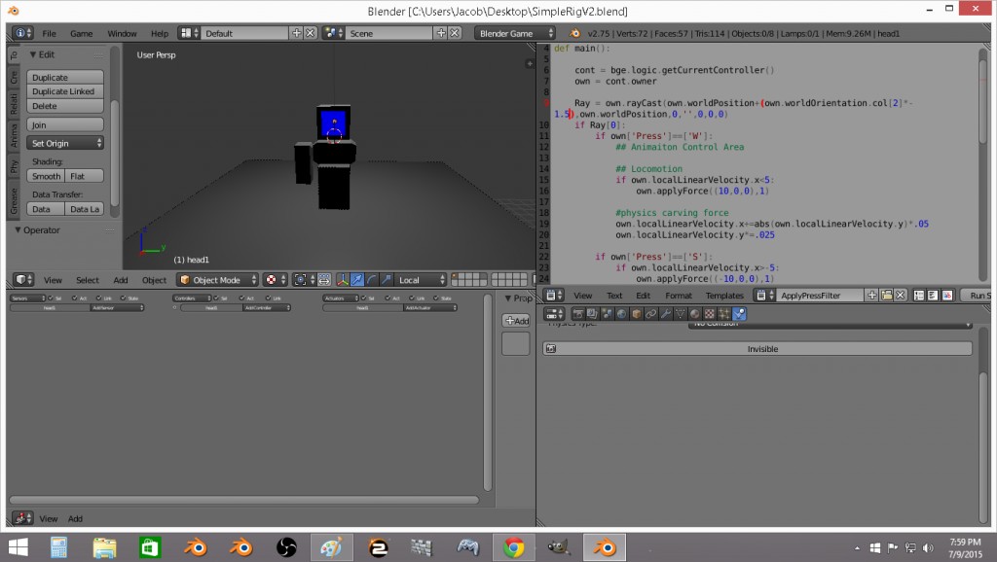Check the Sel checkbox in Sensors panel
The width and height of the screenshot is (997, 562).
pyautogui.click(x=50, y=299)
